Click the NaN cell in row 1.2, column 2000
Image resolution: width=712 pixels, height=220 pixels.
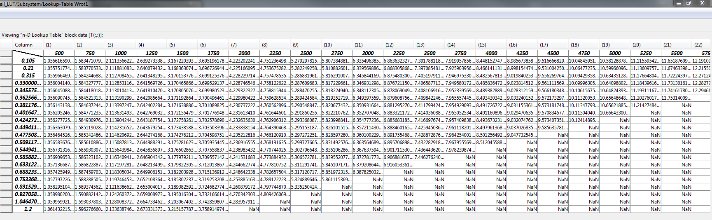click(244, 209)
